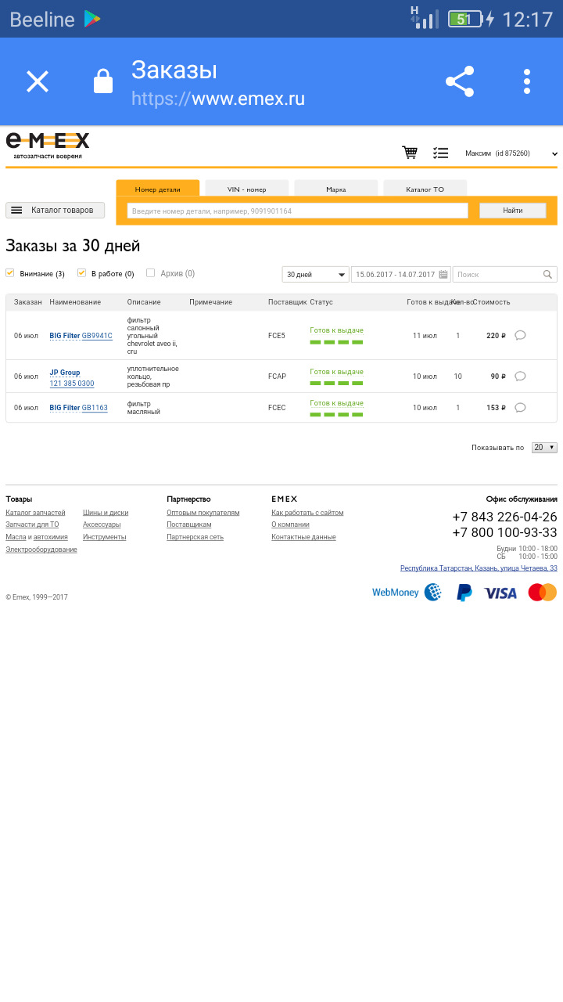
Task: Open the three-dot overflow menu
Action: (x=527, y=81)
